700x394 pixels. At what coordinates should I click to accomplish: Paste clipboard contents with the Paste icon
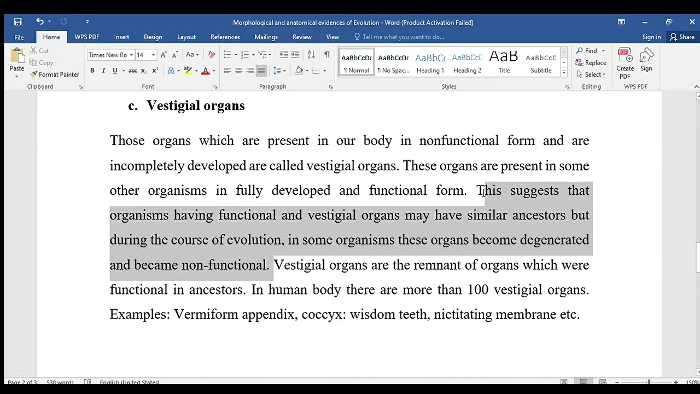click(17, 56)
